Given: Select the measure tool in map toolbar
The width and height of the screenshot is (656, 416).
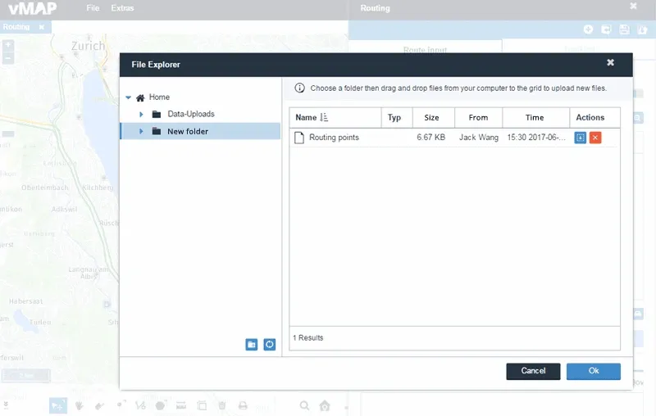Looking at the screenshot, I should click(x=180, y=405).
